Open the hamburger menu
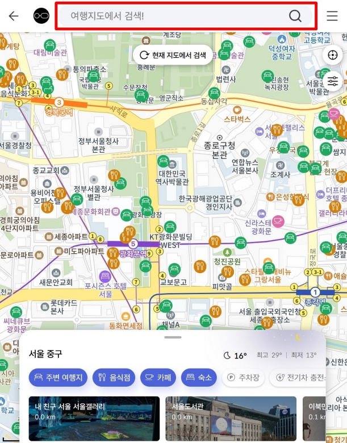The width and height of the screenshot is (347, 443). coord(332,16)
